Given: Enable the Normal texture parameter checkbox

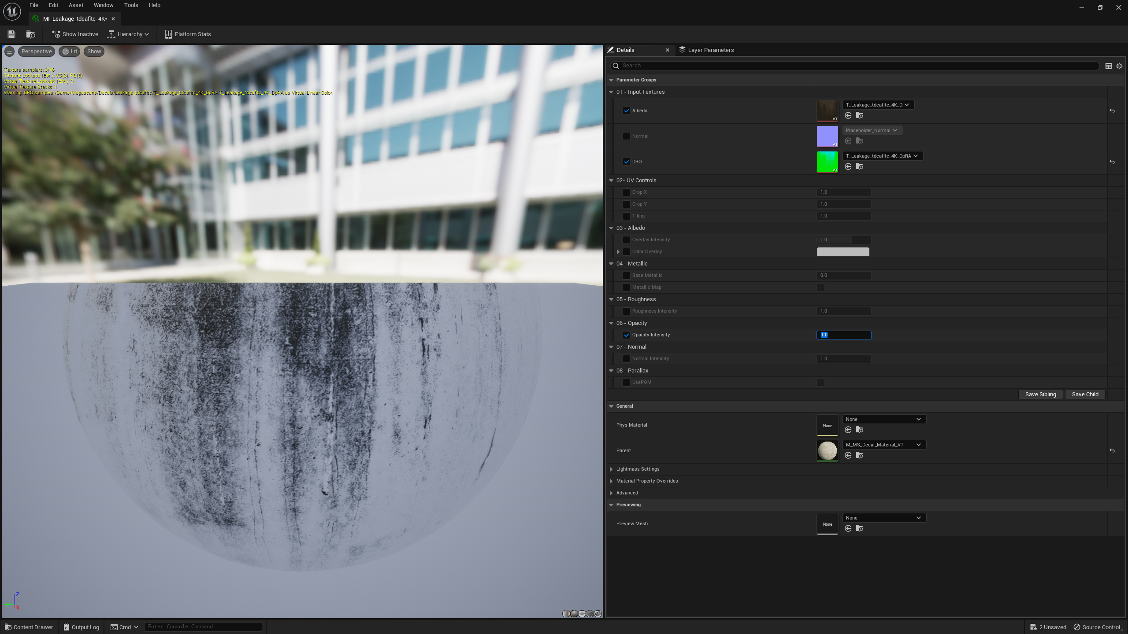Looking at the screenshot, I should coord(626,136).
